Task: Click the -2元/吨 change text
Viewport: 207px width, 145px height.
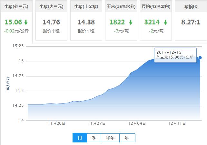Action: click(x=156, y=31)
